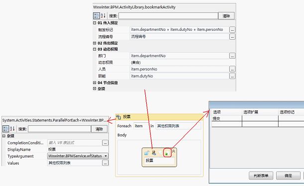The image size is (304, 186).
Task: Sort ParallelForEach properties alphabetically
Action: 12,129
